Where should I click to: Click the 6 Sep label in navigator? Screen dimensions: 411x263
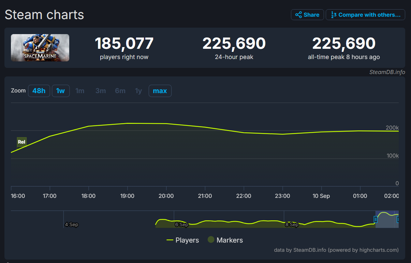(181, 224)
